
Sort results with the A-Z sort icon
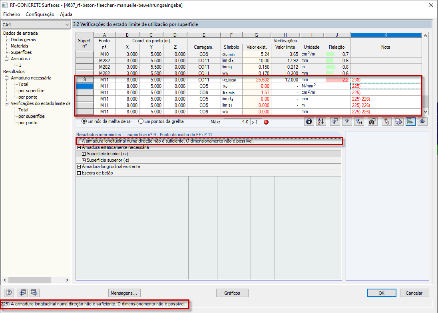(321, 122)
